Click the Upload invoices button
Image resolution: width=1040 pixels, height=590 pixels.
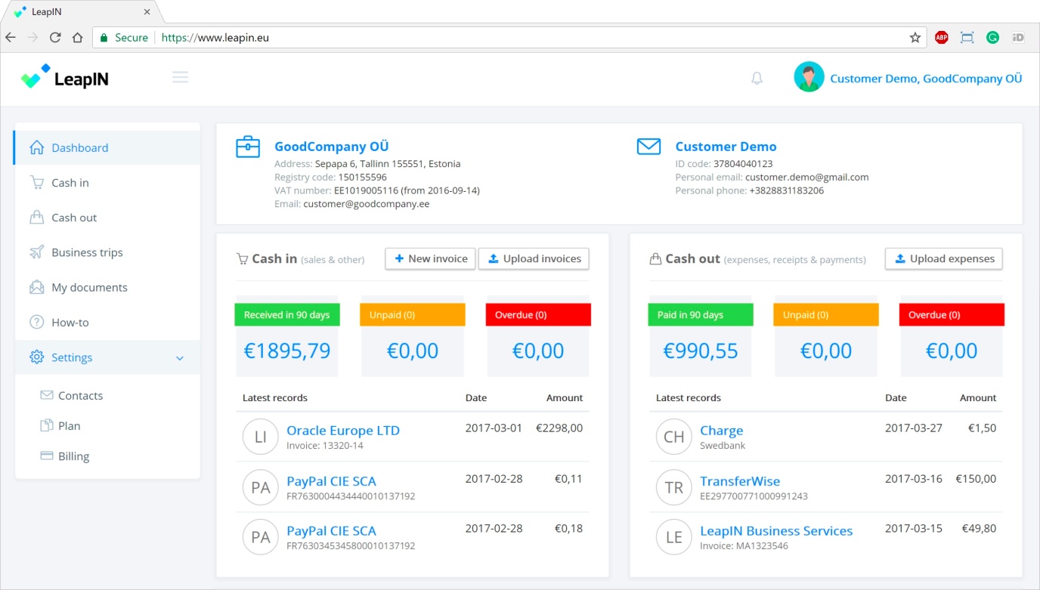534,258
